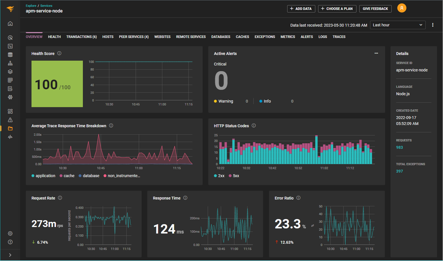The height and width of the screenshot is (261, 443).
Task: Hide the 5xx series from the status codes chart
Action: click(x=234, y=176)
